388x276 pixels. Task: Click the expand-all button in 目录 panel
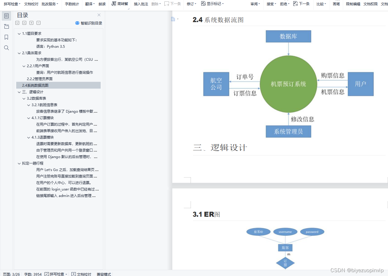pos(31,23)
